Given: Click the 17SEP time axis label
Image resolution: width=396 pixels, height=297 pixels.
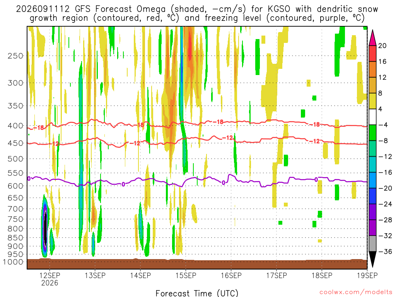Looking at the screenshot, I should pyautogui.click(x=277, y=275).
